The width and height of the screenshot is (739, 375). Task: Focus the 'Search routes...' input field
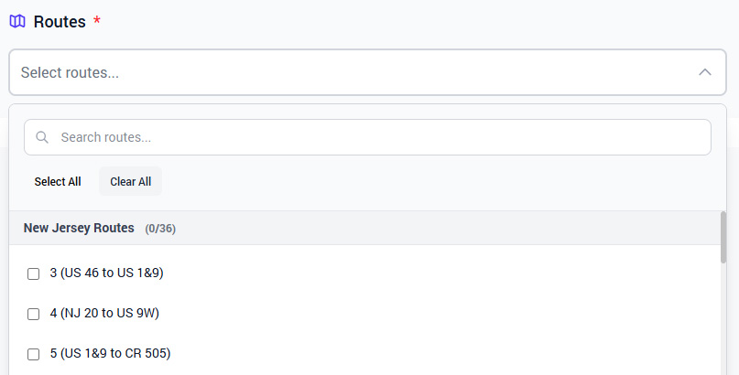click(375, 137)
